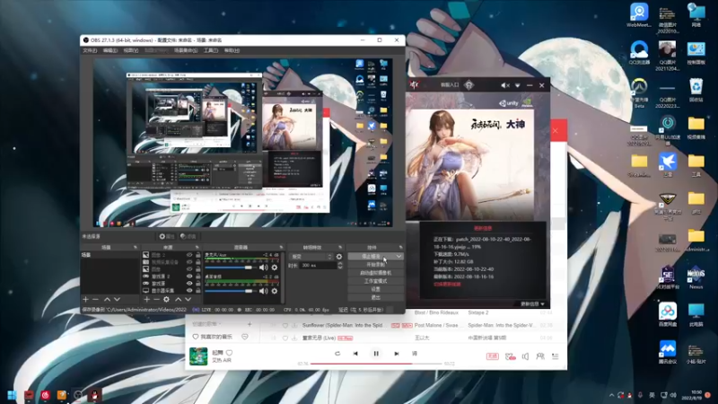The image size is (718, 404).
Task: Remove the selected source with the minus icon
Action: click(156, 299)
